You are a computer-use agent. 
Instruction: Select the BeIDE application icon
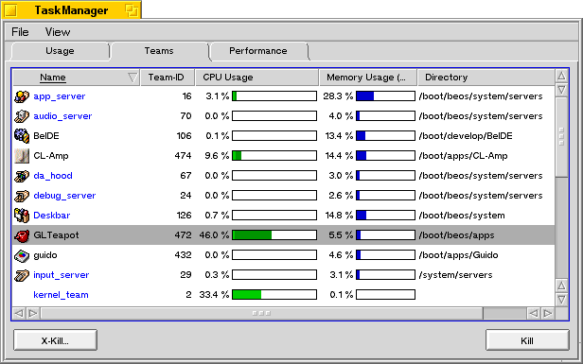point(22,136)
